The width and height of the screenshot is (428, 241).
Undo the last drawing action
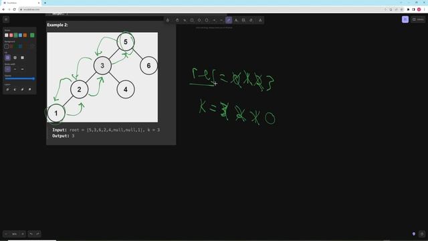click(31, 234)
